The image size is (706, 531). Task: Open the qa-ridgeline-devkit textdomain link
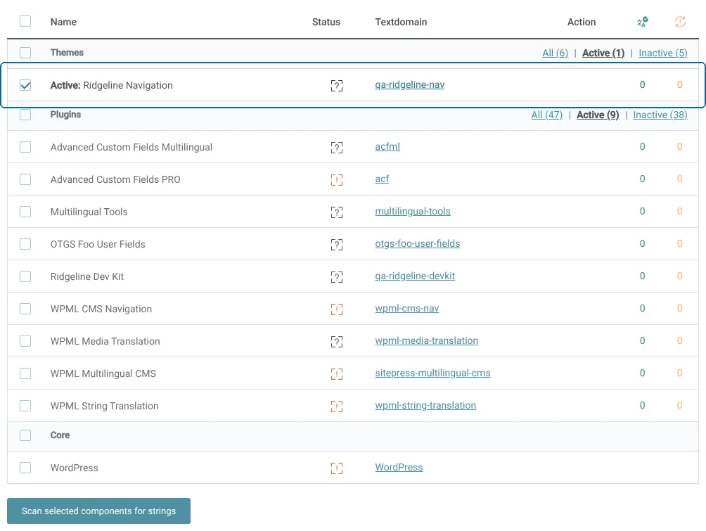point(415,276)
